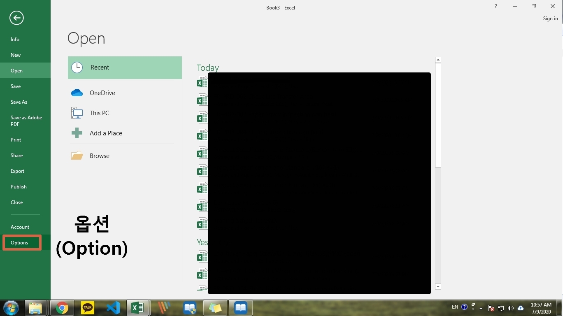Open Sticky Notes from the taskbar
This screenshot has width=563, height=316.
click(215, 308)
